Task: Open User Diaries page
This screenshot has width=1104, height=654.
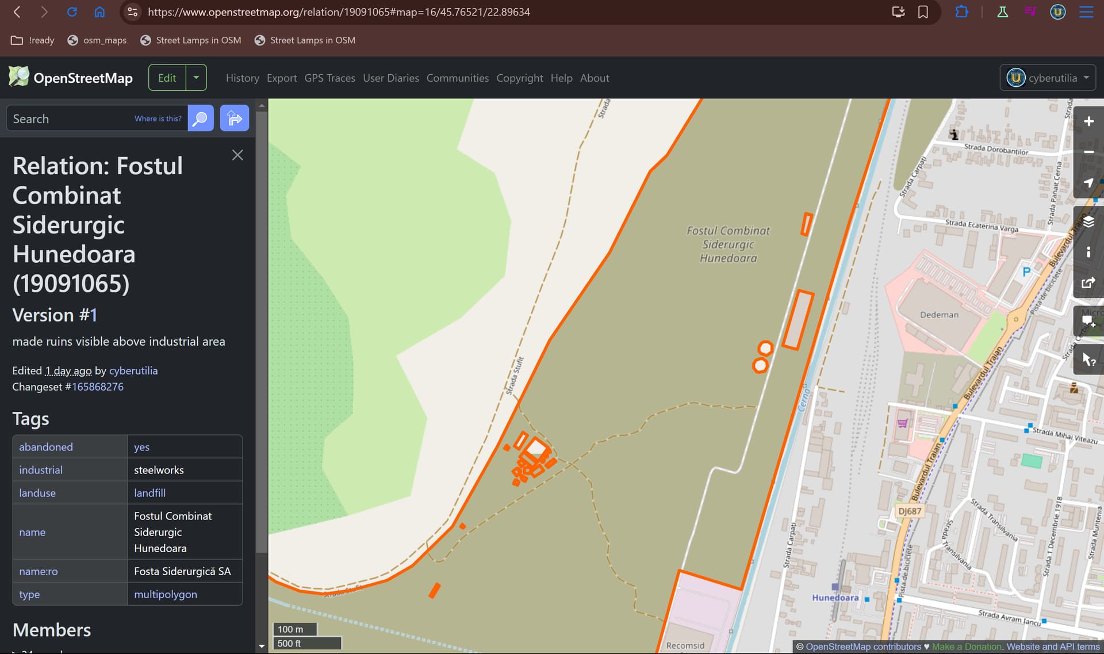Action: tap(391, 78)
